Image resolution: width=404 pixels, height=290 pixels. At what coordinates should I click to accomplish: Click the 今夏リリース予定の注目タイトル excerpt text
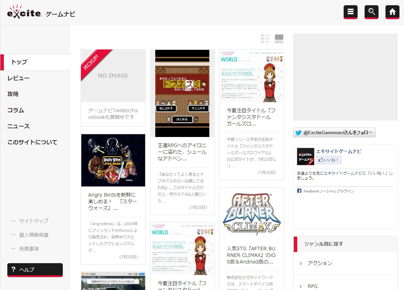click(251, 153)
